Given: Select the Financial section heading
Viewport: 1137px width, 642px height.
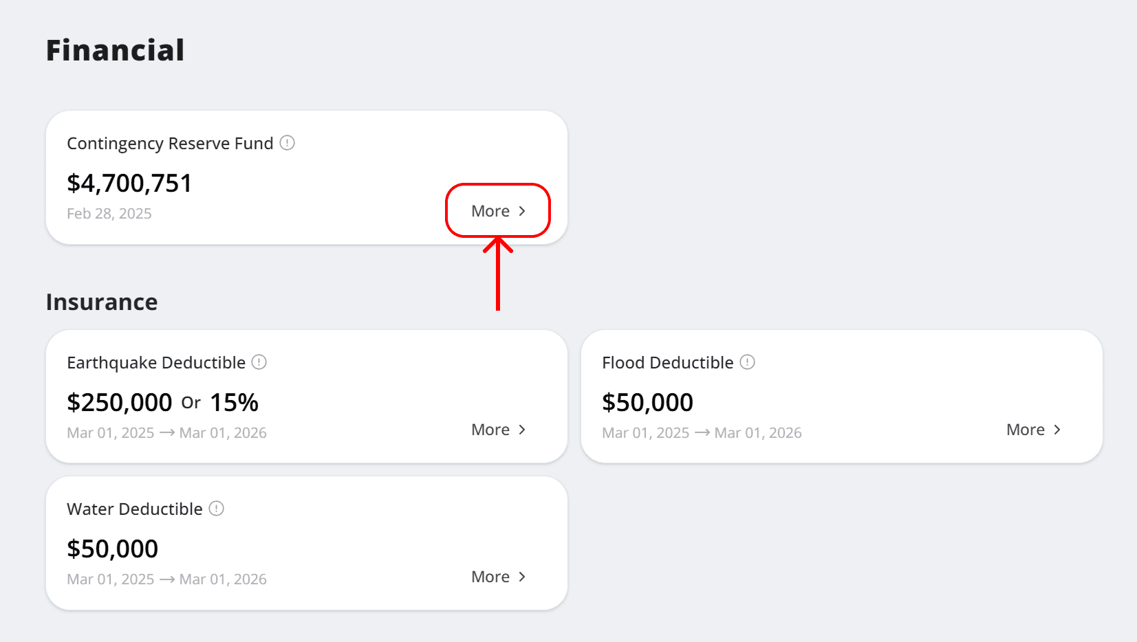Looking at the screenshot, I should point(114,49).
